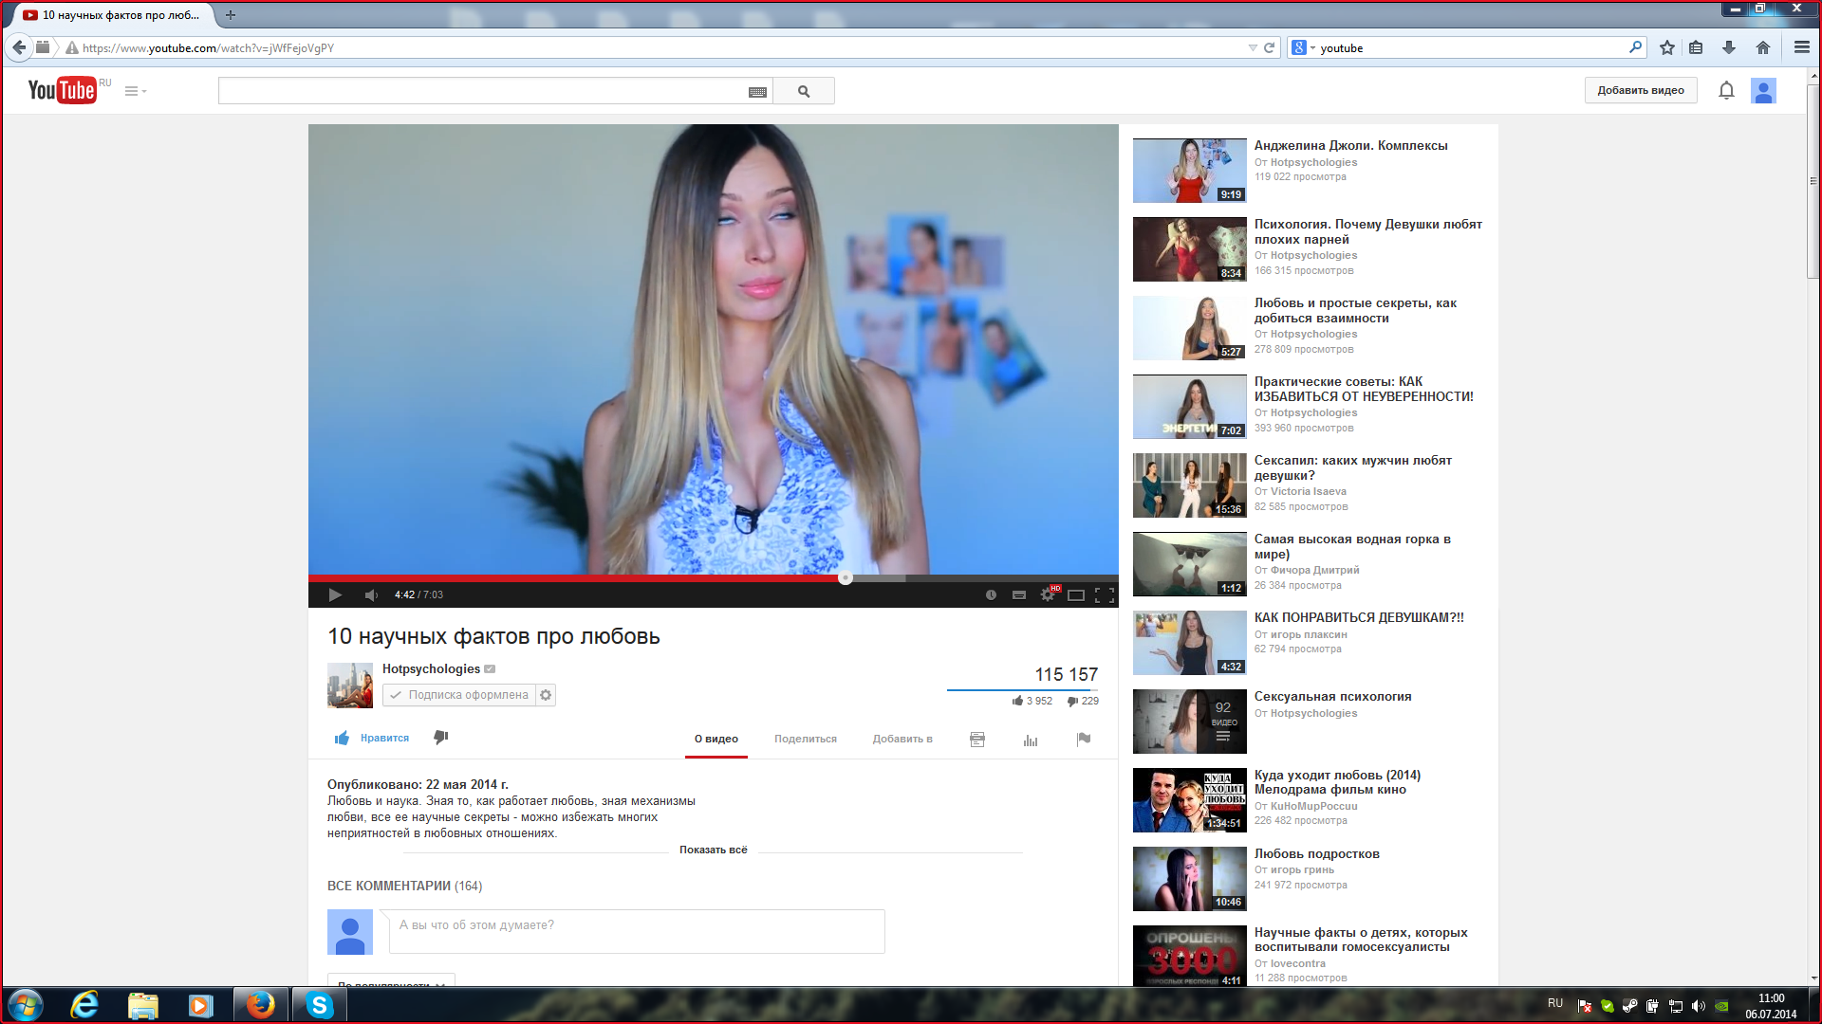The height and width of the screenshot is (1024, 1822).
Task: Open the 'Сексуальная психология' playlist thumbnail
Action: point(1190,722)
